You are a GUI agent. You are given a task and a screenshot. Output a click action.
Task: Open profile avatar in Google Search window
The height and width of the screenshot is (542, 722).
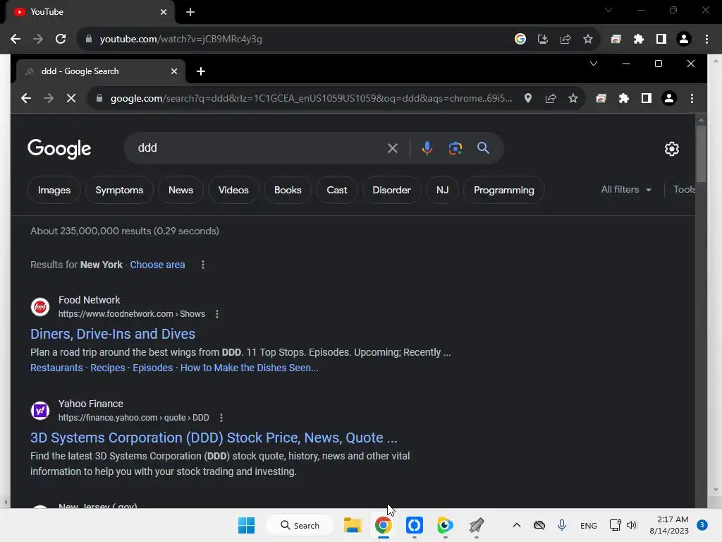[x=669, y=98]
